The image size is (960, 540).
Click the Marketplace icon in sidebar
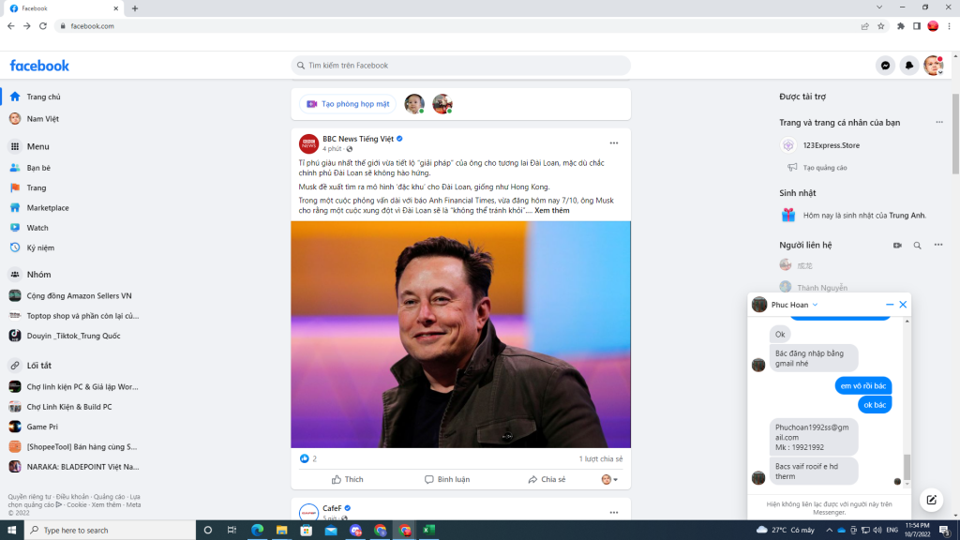15,207
